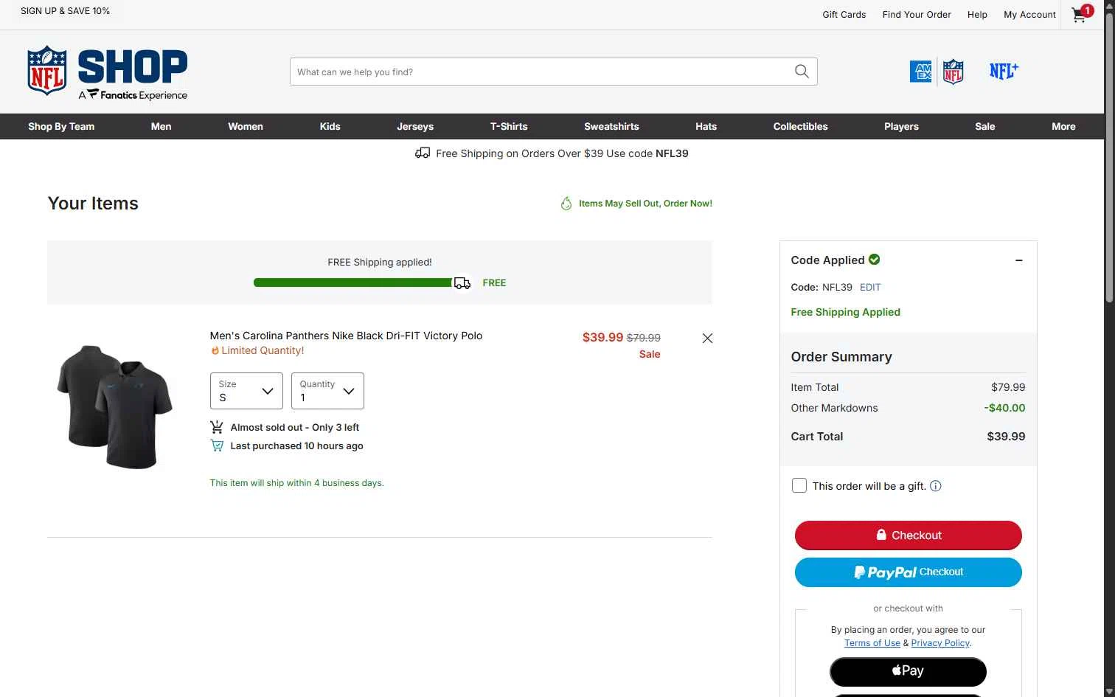The width and height of the screenshot is (1115, 697).
Task: Open the Players menu
Action: pyautogui.click(x=901, y=127)
